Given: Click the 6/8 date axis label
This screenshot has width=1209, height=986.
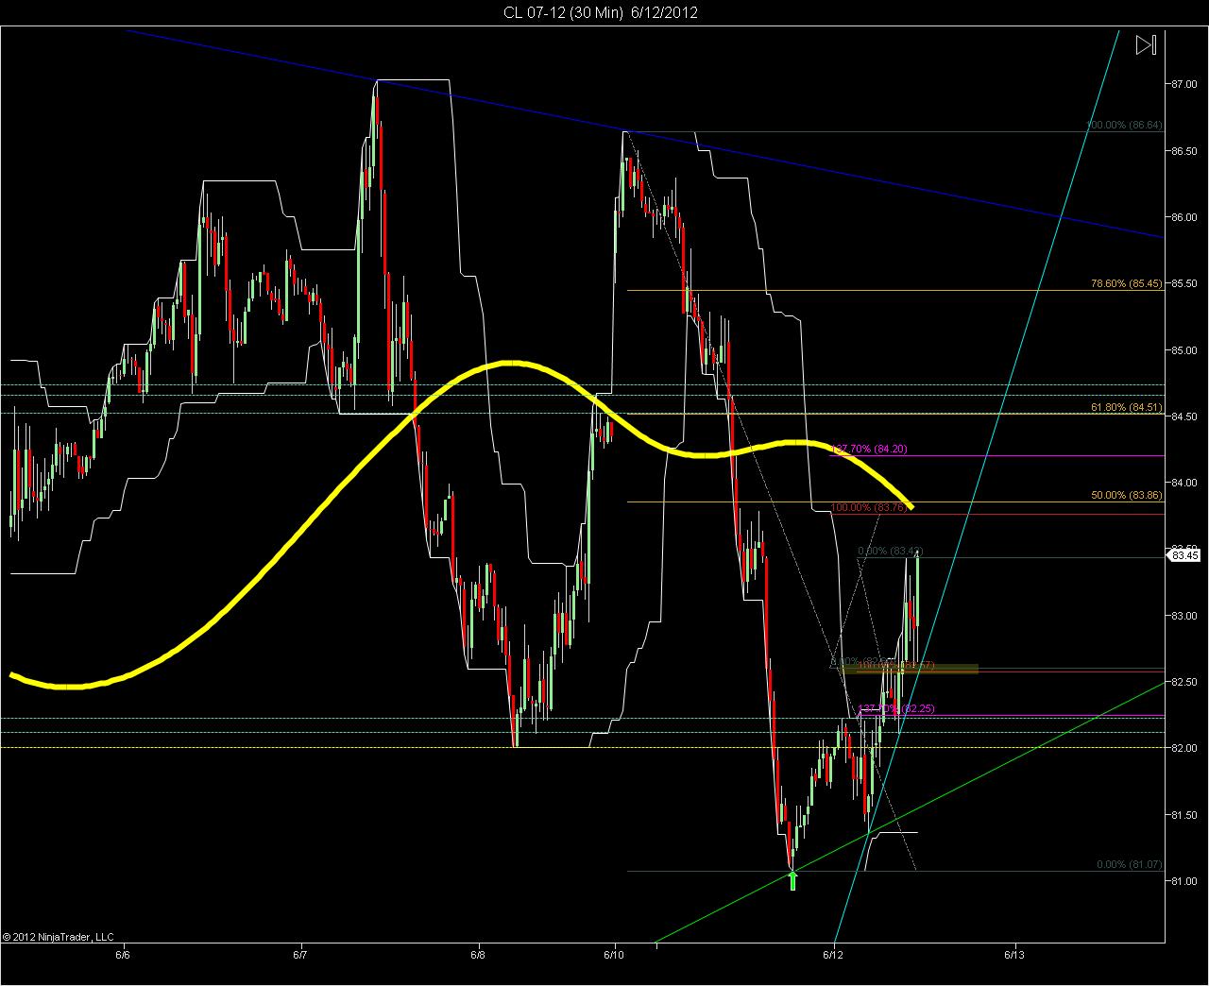Looking at the screenshot, I should tap(479, 955).
